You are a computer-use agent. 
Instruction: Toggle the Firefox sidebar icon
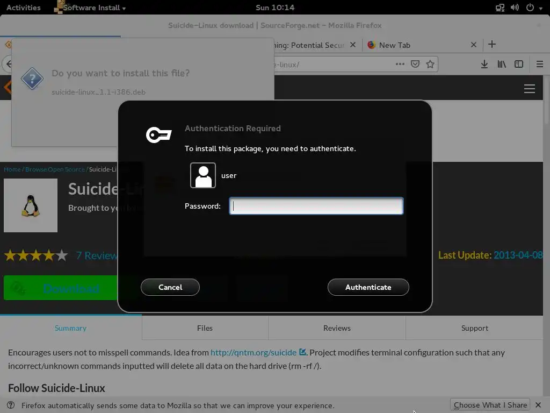click(519, 64)
